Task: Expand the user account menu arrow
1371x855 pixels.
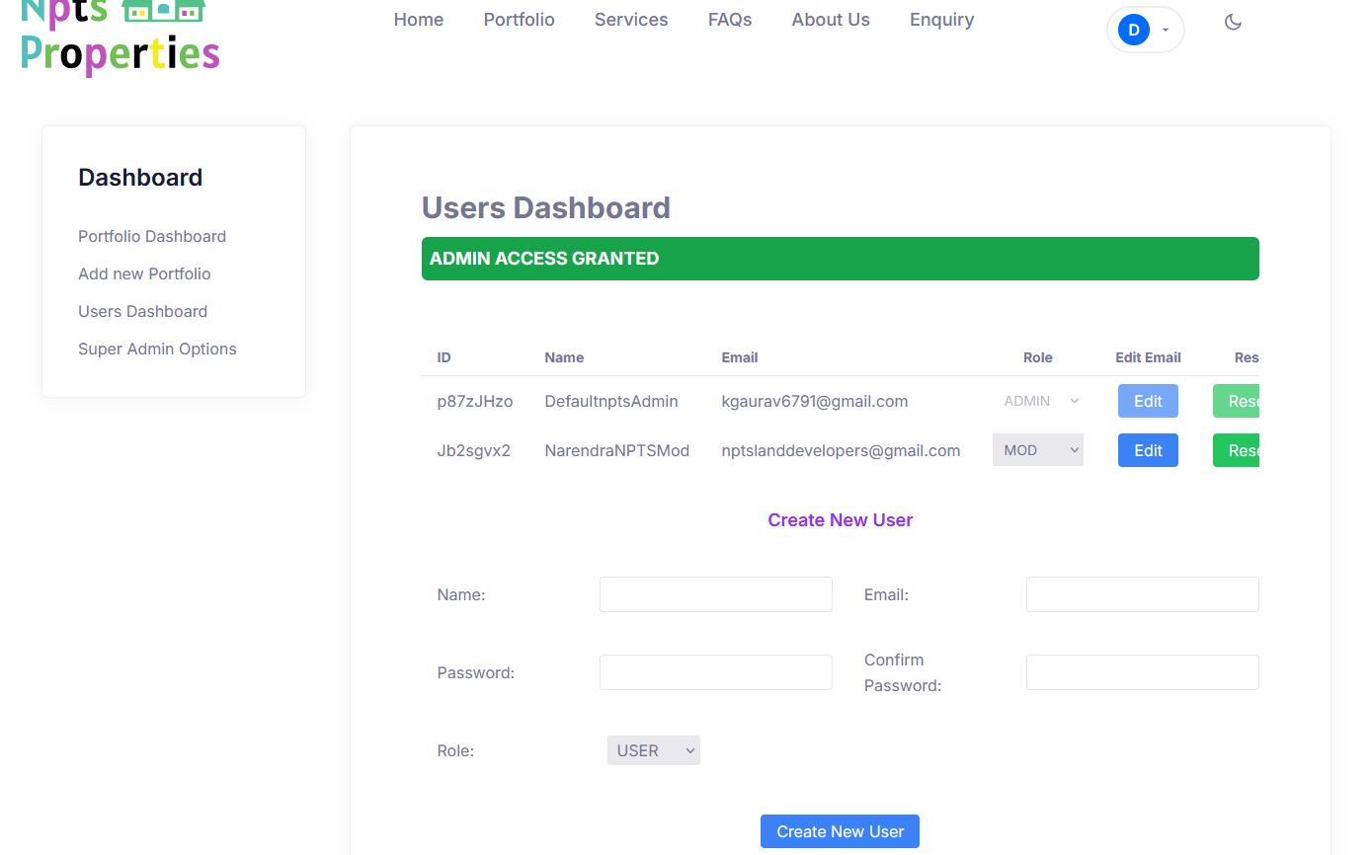Action: [x=1166, y=30]
